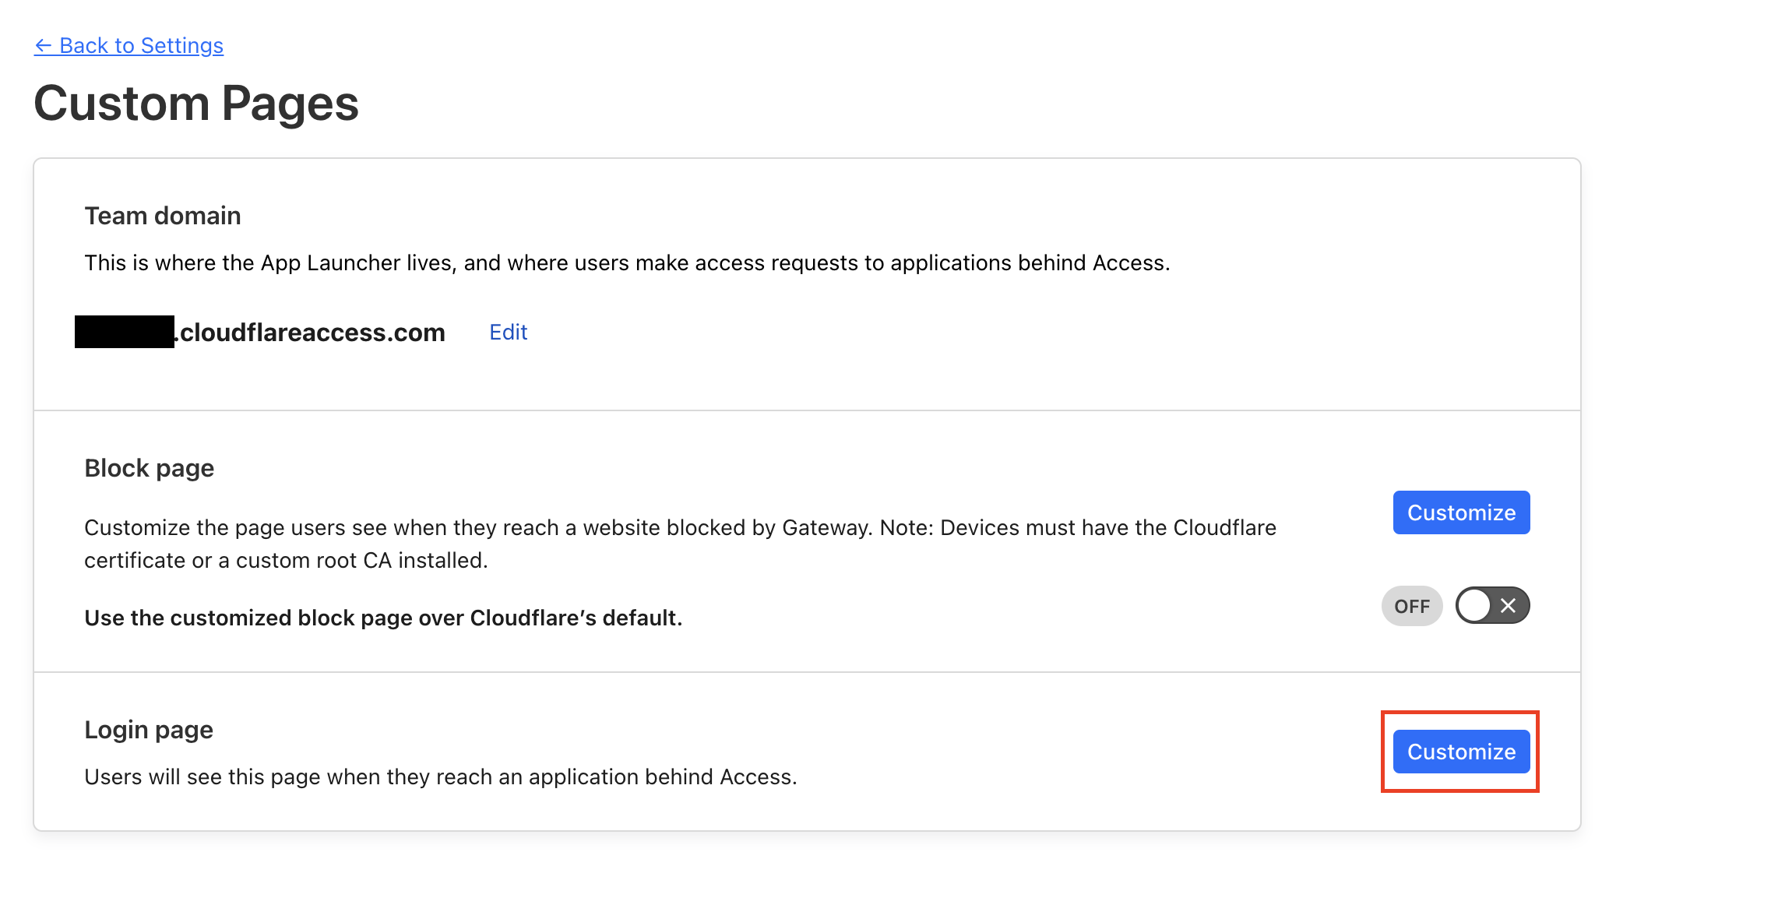Click the OFF status pill
This screenshot has width=1771, height=905.
pyautogui.click(x=1411, y=605)
